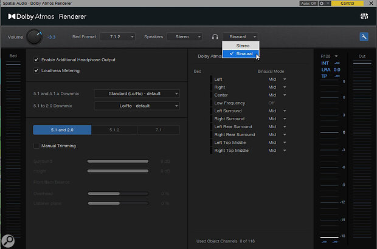Click the Bed meter label
Image resolution: width=377 pixels, height=249 pixels.
tap(13, 56)
